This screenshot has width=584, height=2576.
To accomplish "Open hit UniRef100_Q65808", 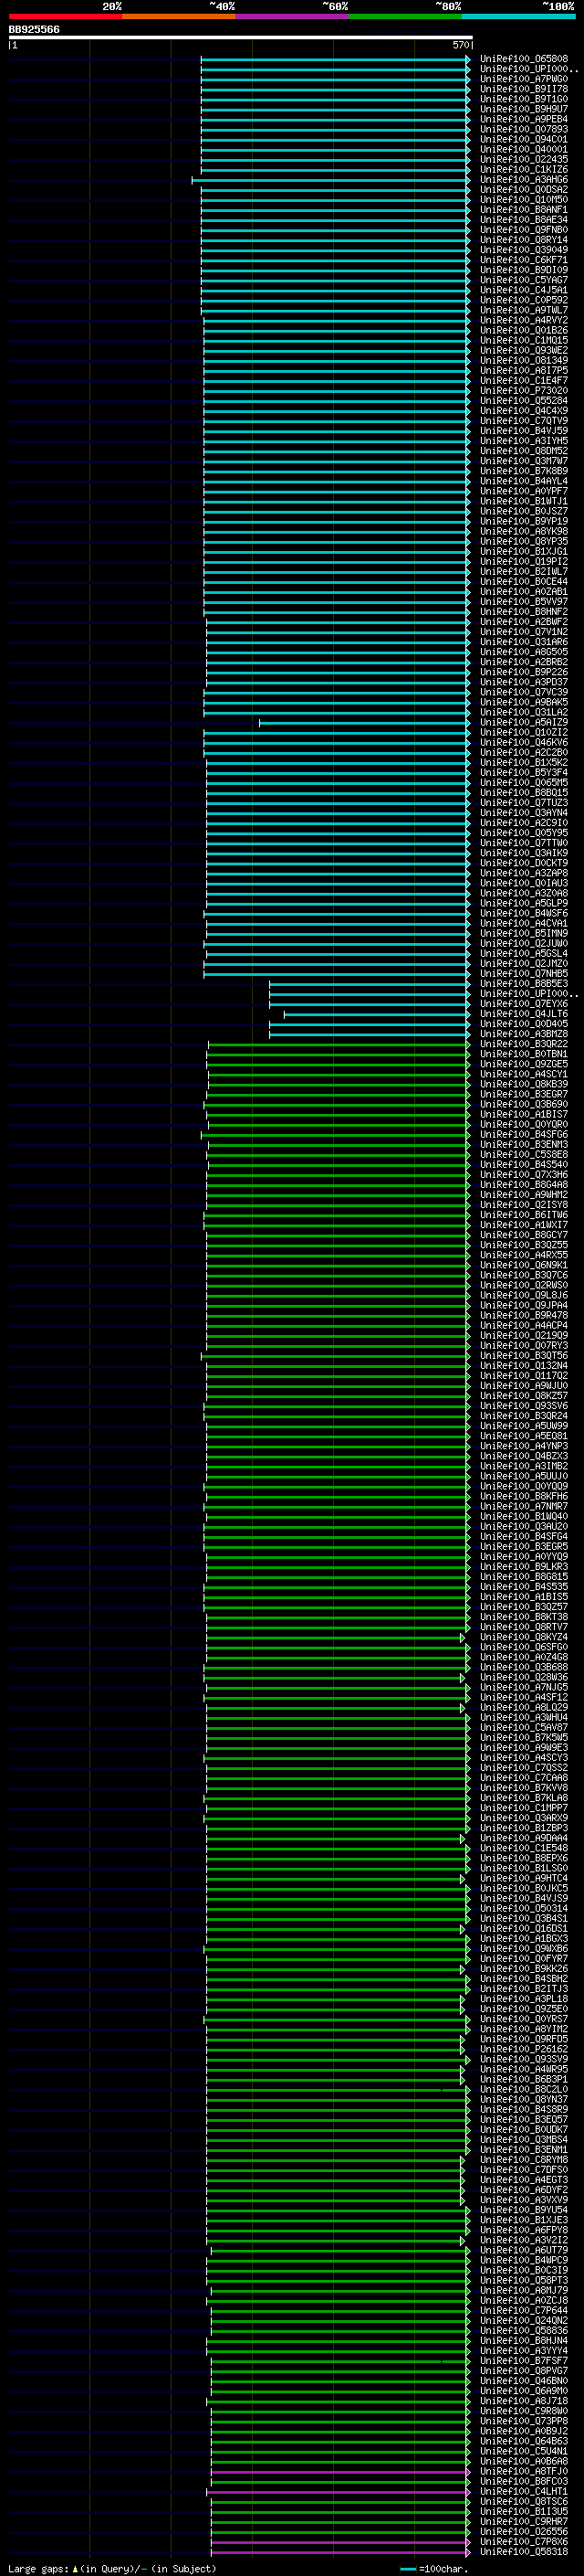I will pos(524,59).
